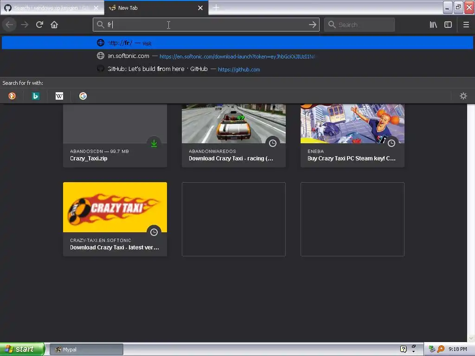This screenshot has width=475, height=356.
Task: Search with the DuckDuckGo engine icon
Action: click(x=12, y=96)
